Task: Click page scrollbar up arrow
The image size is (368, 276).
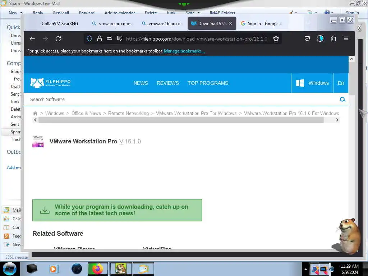Action: click(351, 59)
